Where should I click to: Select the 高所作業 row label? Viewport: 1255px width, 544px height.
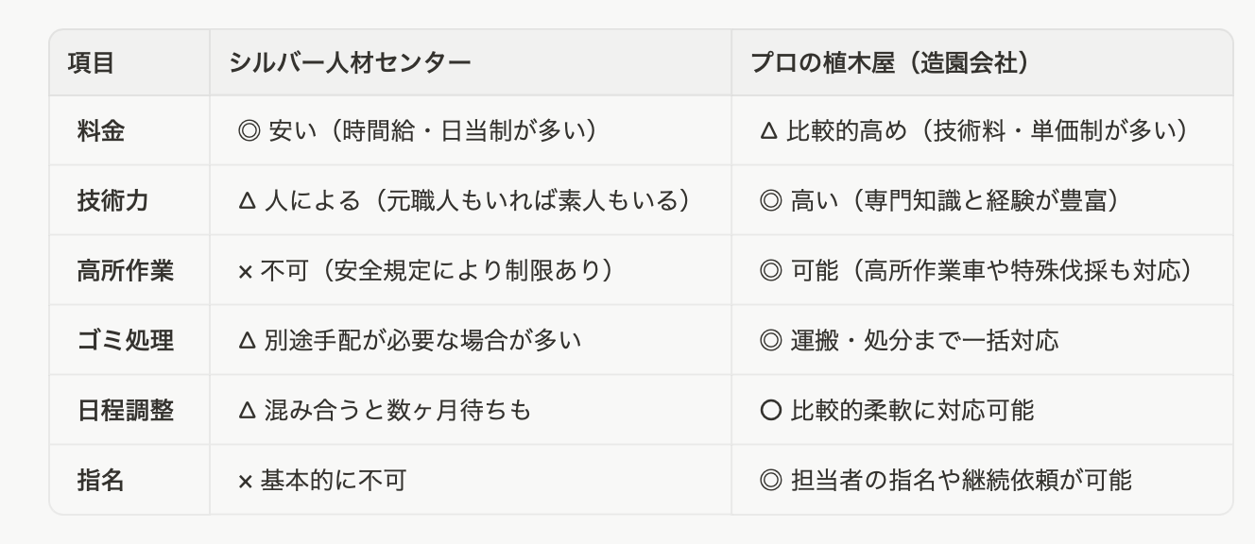pos(125,270)
